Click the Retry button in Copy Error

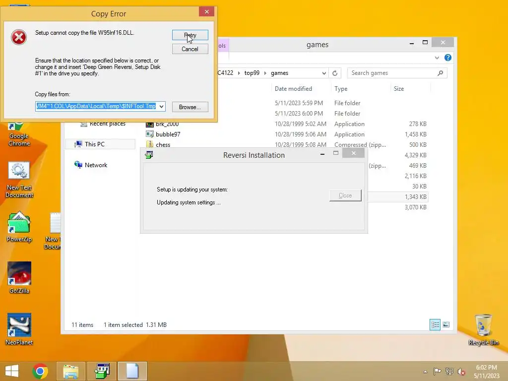(x=190, y=35)
